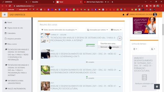Open course Sustentabilidade e Responsabilidade Social
The image size is (164, 92).
pos(84,71)
